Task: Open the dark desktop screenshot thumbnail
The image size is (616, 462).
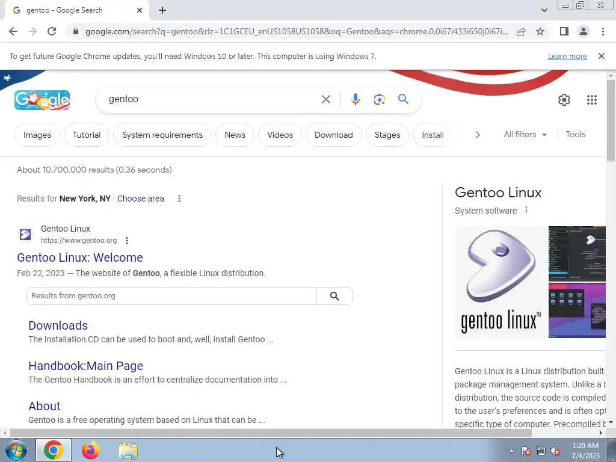Action: pyautogui.click(x=577, y=254)
